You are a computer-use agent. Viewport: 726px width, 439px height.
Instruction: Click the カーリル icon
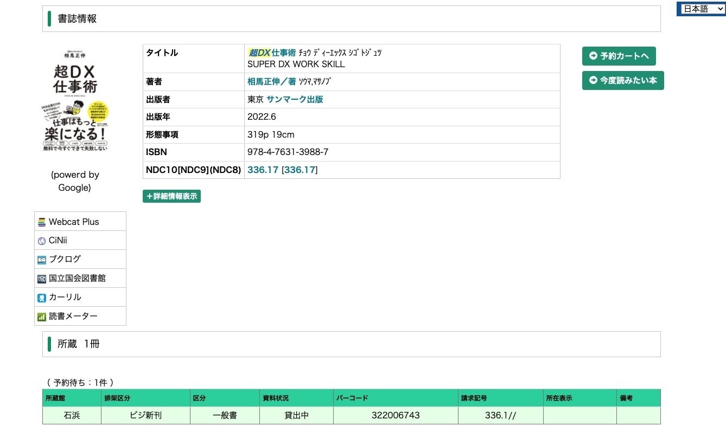click(x=42, y=298)
